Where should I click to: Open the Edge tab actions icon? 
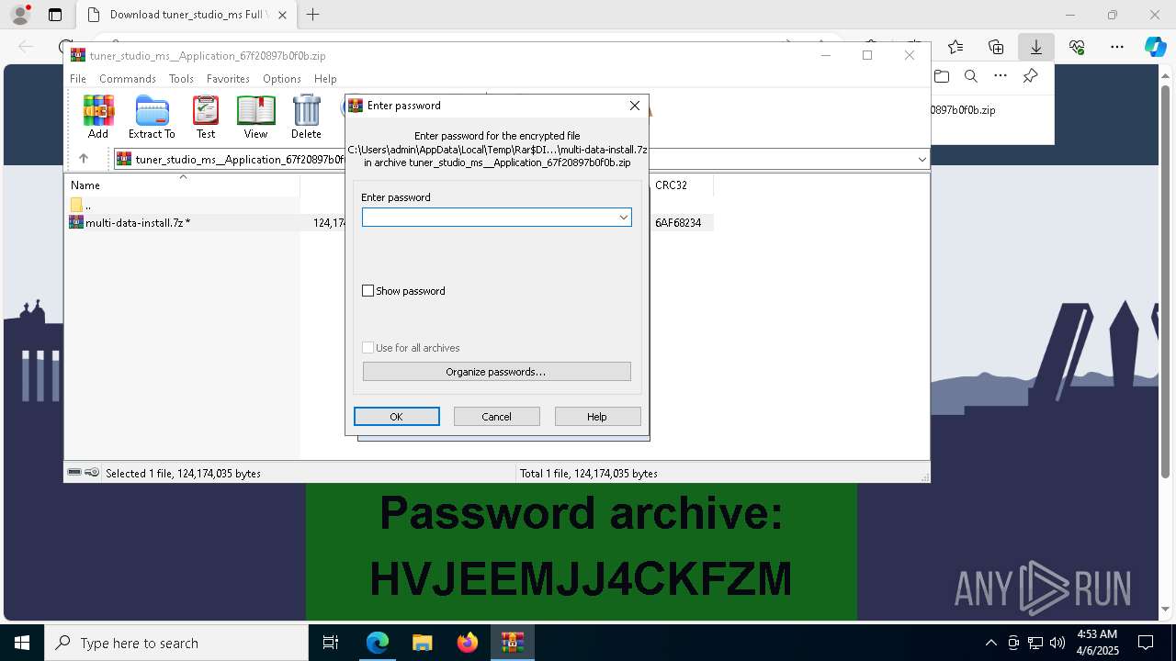55,15
